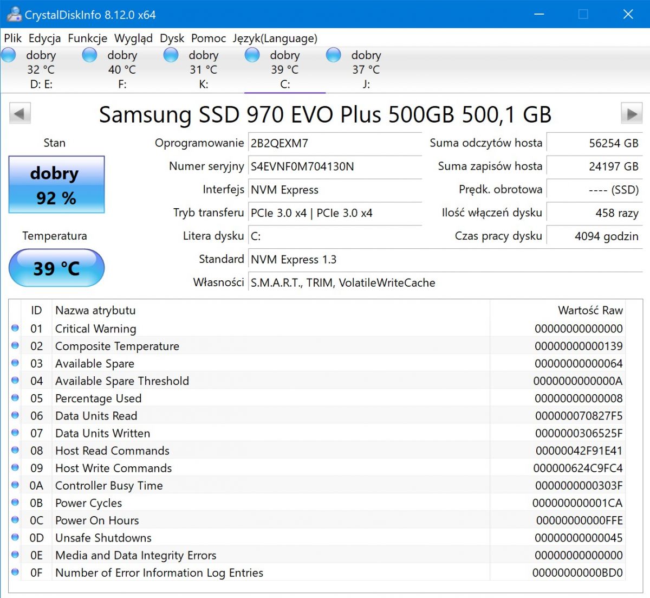Open the Wygląd menu
Viewport: 650px width, 598px height.
click(x=134, y=38)
